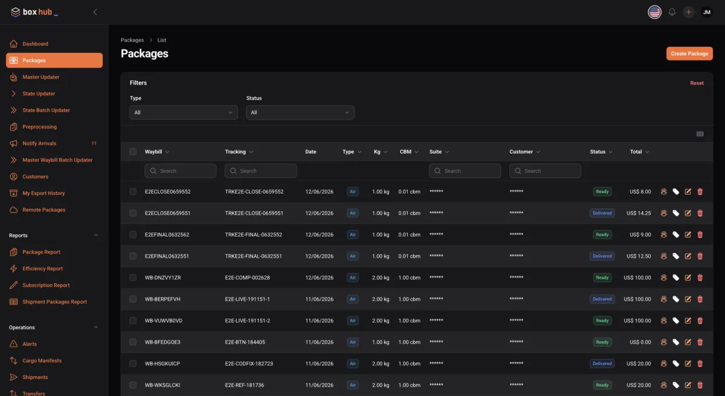Edit package WB-WKSGLCKI
Viewport: 725px width, 396px height.
[x=688, y=385]
